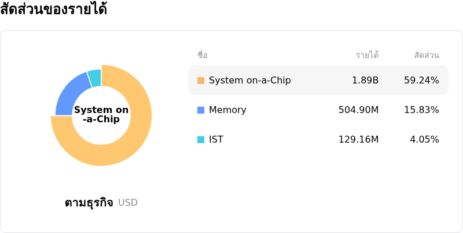Viewport: 463px width, 233px height.
Task: Click the cyan IST legend square
Action: tap(201, 140)
